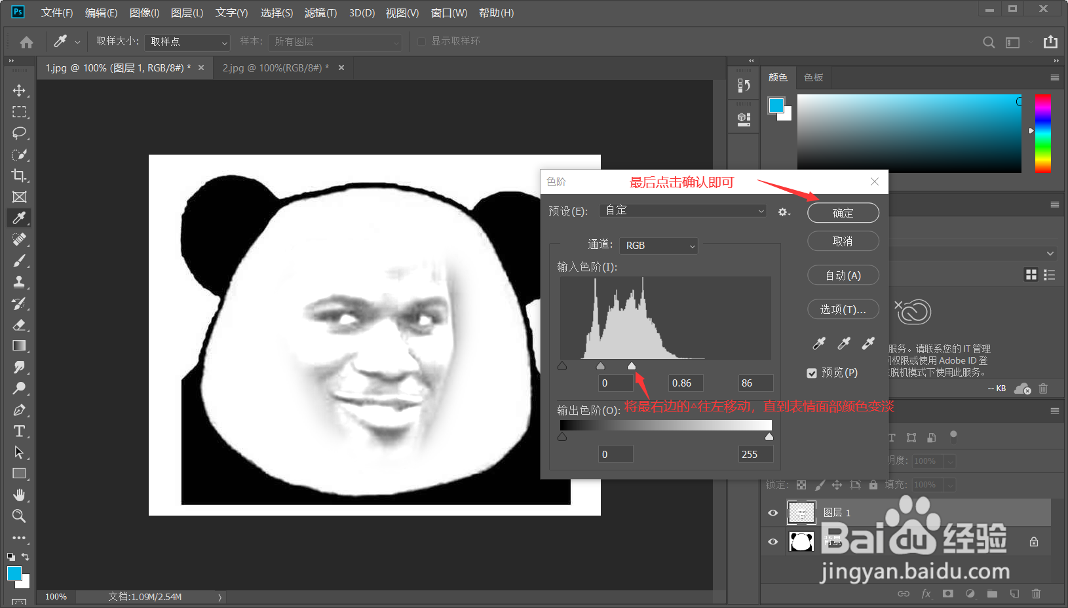
Task: Expand the eyedropper tool preset picker arrow
Action: tap(77, 42)
